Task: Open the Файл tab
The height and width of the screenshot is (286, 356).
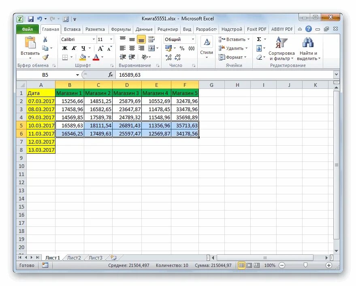Action: pos(27,29)
